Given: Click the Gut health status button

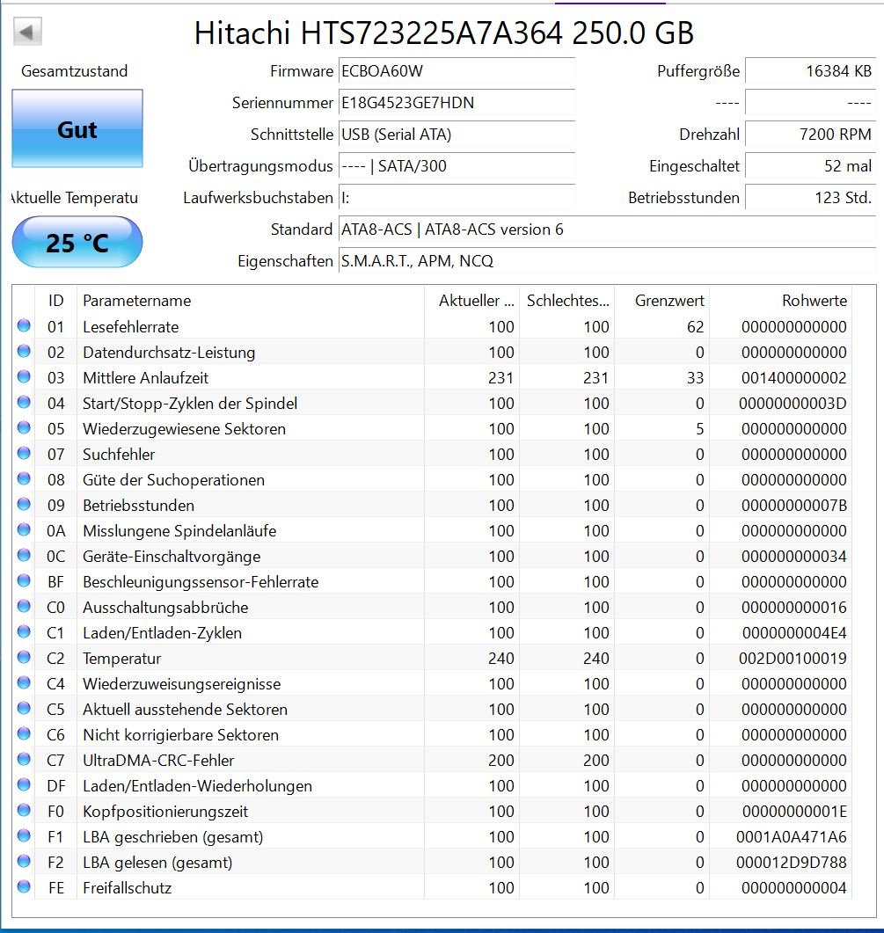Looking at the screenshot, I should pos(77,129).
